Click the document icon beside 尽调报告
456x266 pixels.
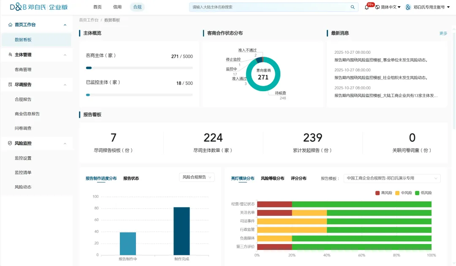tap(10, 84)
